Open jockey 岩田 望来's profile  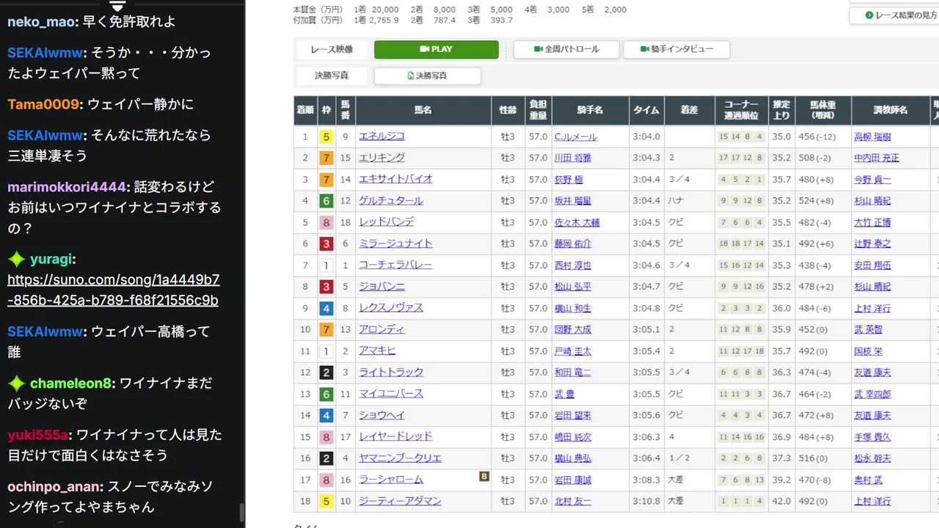(573, 415)
